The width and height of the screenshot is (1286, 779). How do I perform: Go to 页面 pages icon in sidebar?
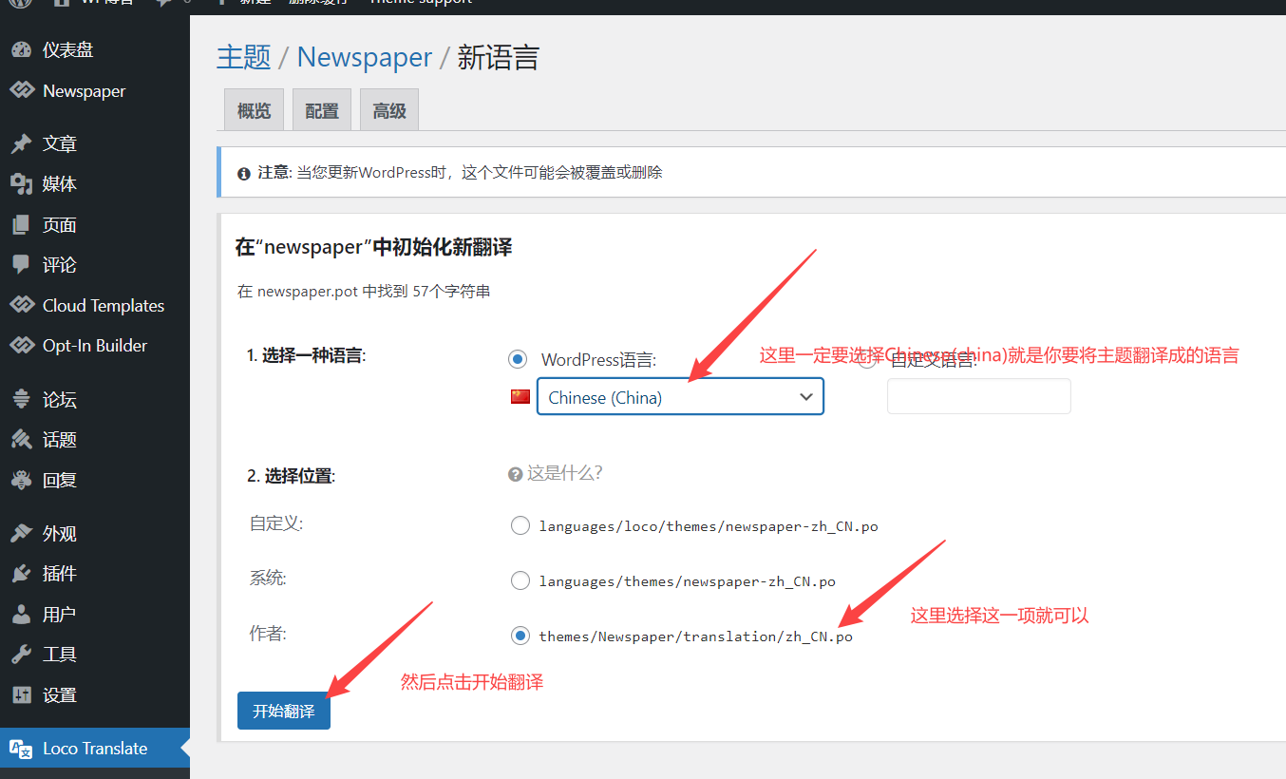(x=21, y=225)
